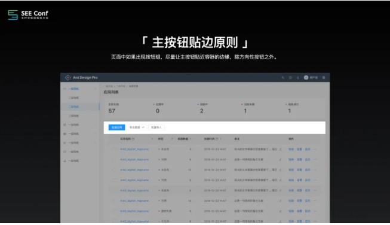Open the app name link in the 授权失败 row
Viewport: 390px width, 225px height.
pyautogui.click(x=134, y=211)
